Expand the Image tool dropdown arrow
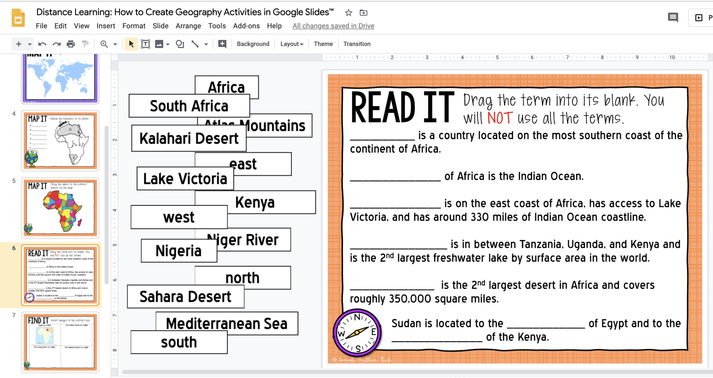Screen dimensions: 713x378 [x=168, y=44]
